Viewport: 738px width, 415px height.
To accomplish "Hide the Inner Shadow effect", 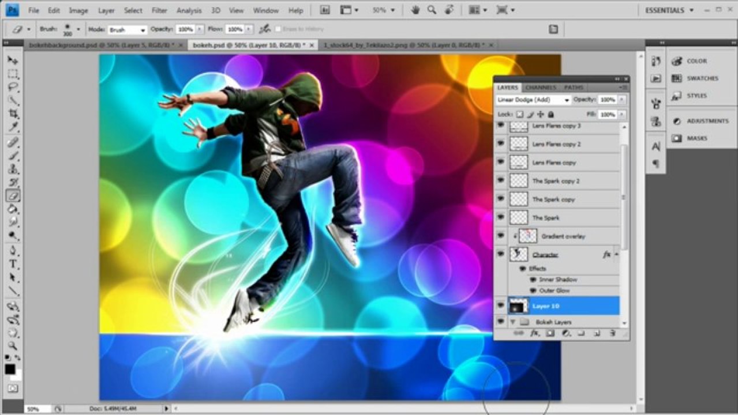I will coord(532,280).
